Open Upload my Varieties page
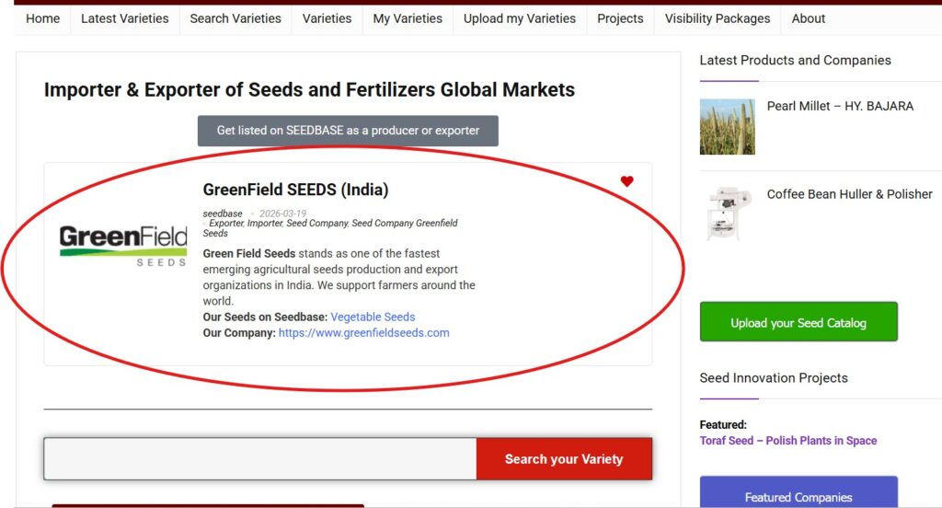942x508 pixels. coord(520,18)
